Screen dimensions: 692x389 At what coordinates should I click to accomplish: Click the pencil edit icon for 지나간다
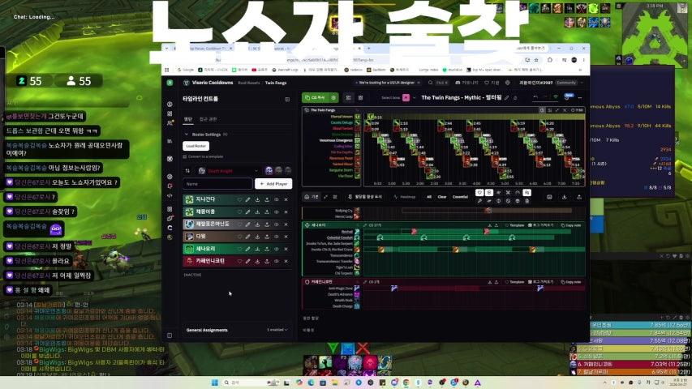248,200
